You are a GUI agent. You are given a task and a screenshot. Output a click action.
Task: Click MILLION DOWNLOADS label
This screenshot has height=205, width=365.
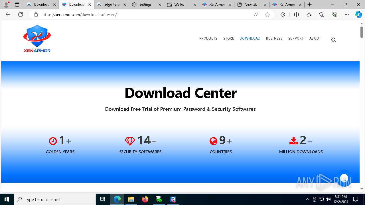tap(301, 152)
